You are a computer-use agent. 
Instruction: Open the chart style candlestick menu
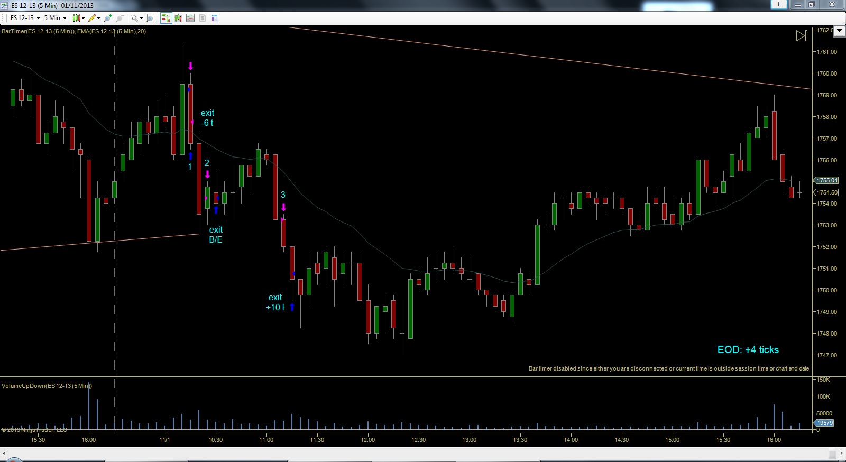click(79, 18)
